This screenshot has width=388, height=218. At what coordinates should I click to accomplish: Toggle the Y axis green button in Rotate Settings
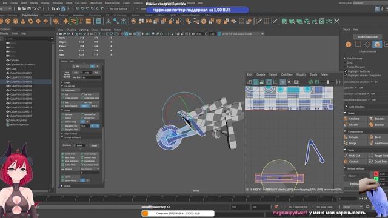[376, 179]
